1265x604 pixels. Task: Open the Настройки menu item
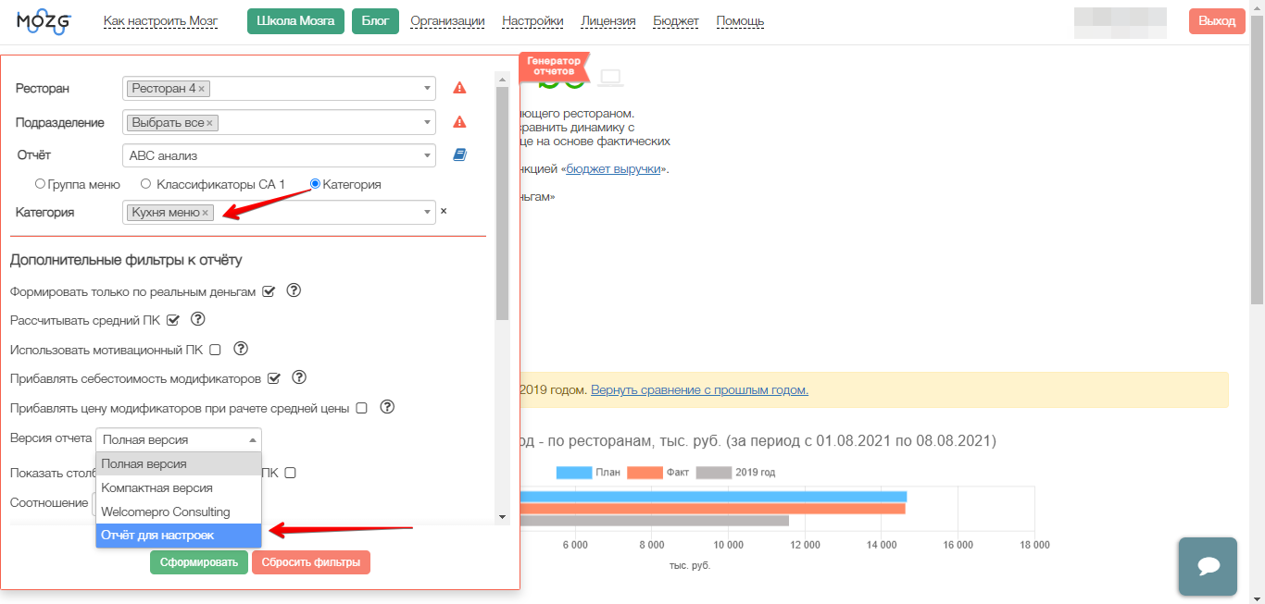tap(532, 21)
